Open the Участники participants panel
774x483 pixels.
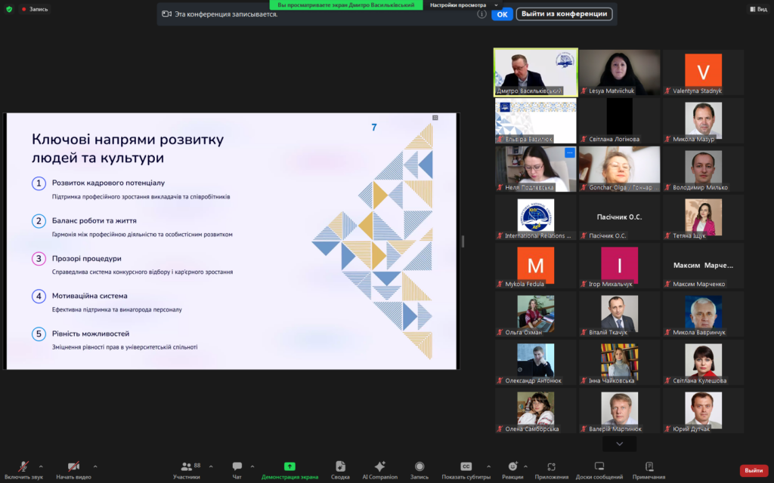187,467
